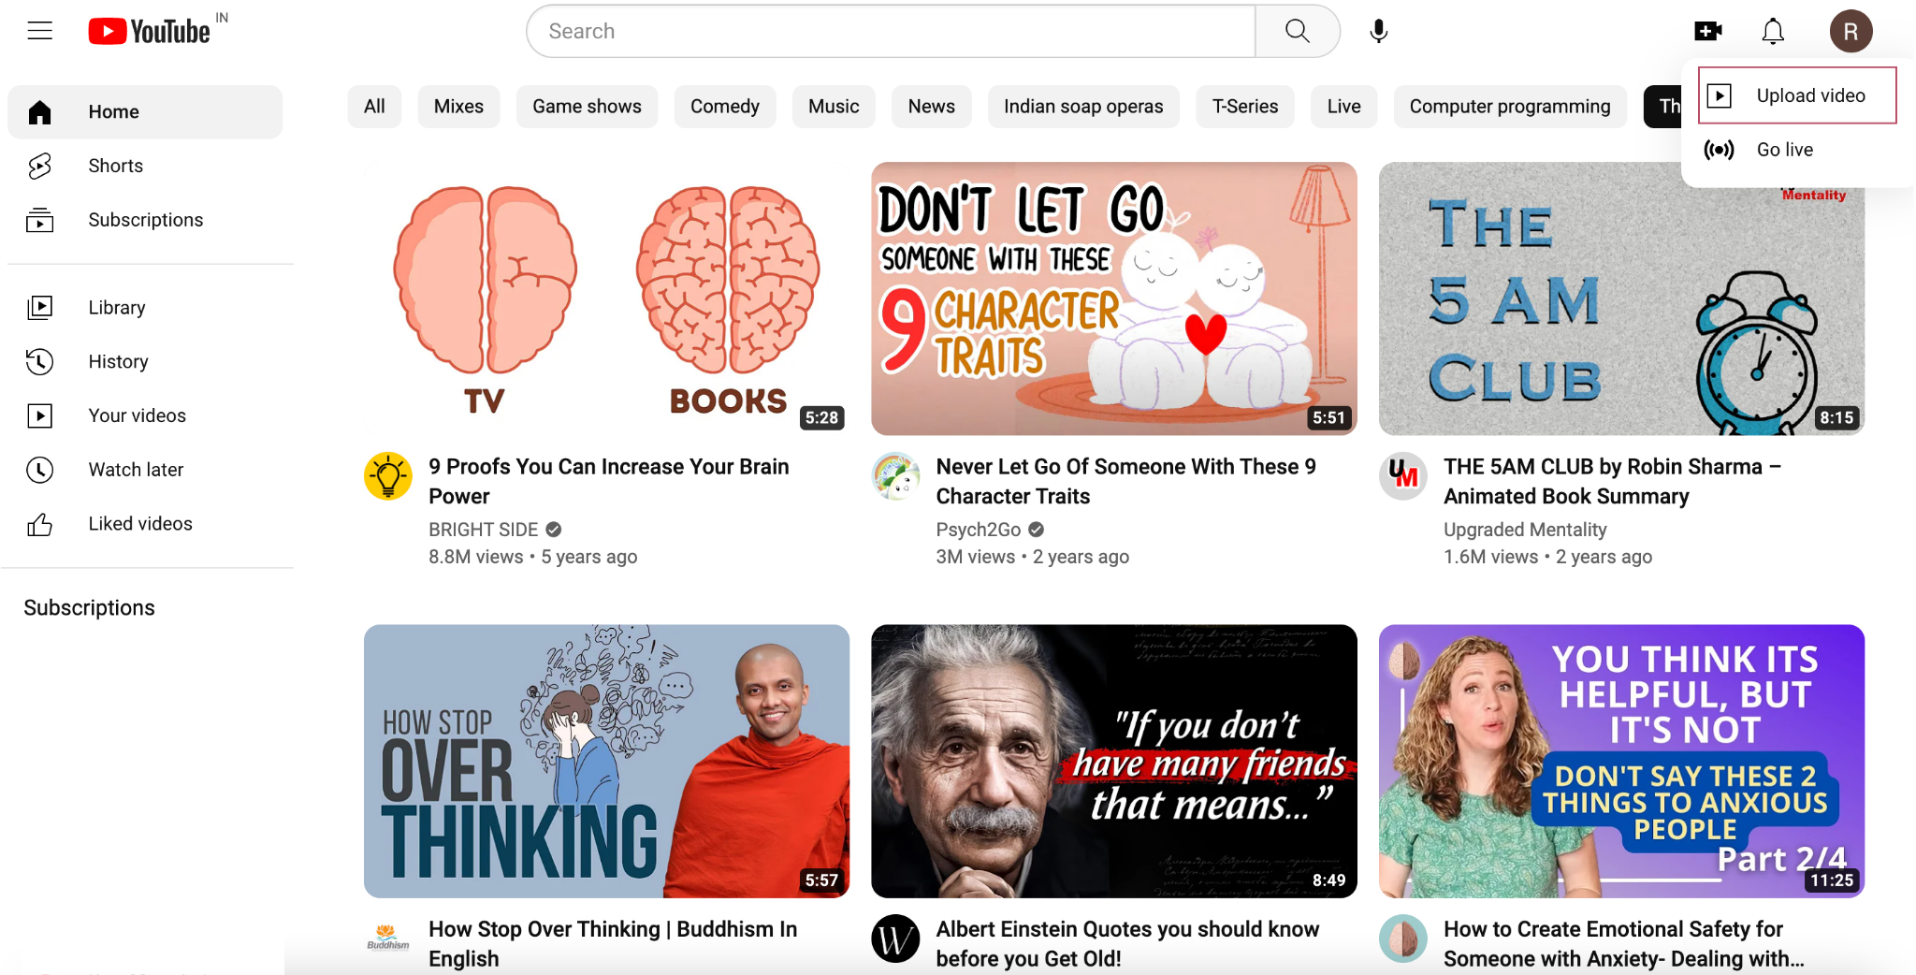
Task: Open the notifications bell
Action: pos(1772,31)
